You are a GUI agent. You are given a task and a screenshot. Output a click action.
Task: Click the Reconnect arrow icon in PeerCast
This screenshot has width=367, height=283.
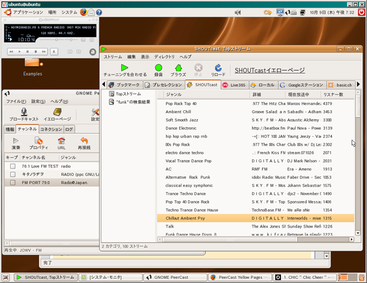[x=84, y=140]
